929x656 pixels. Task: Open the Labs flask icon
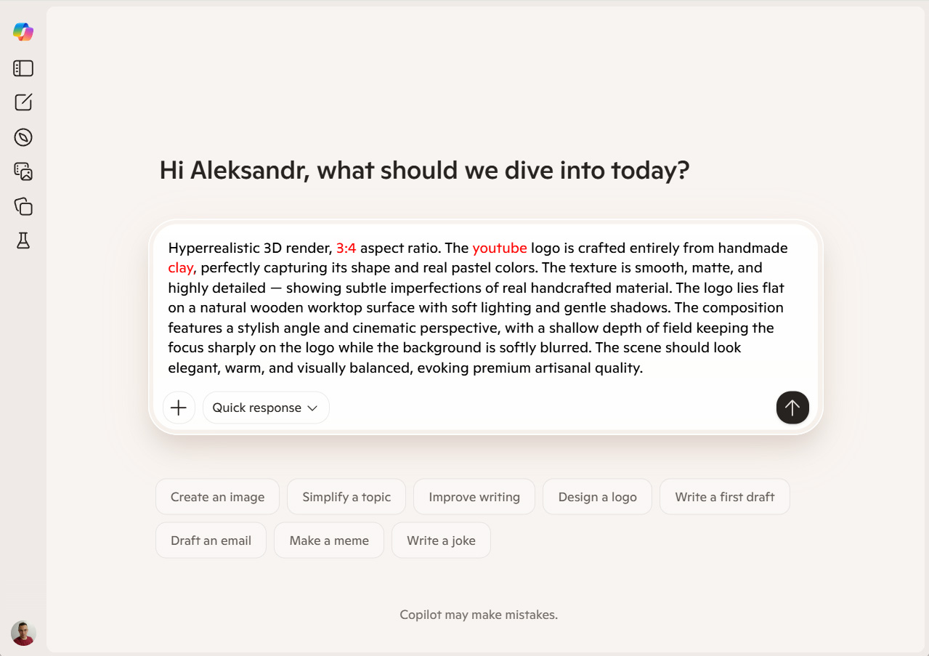click(x=23, y=241)
